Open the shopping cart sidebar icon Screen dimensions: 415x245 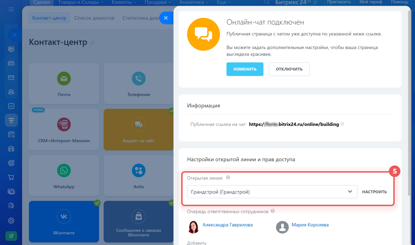click(11, 177)
